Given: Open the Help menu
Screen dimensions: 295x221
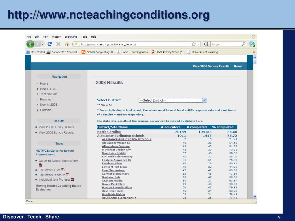Looking at the screenshot, I should pyautogui.click(x=94, y=37).
